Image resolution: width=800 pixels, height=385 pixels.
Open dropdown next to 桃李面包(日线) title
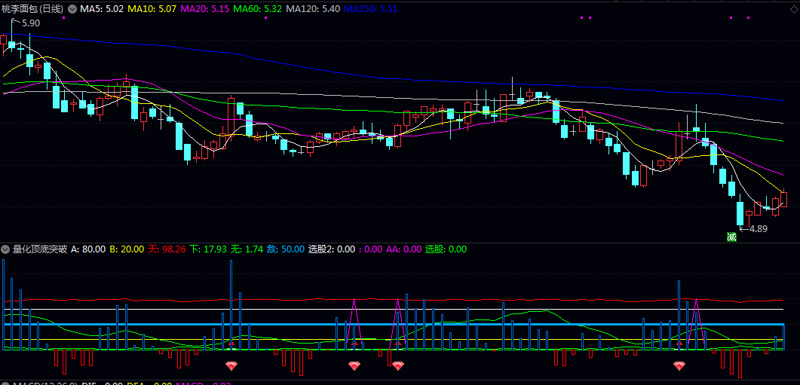[72, 9]
